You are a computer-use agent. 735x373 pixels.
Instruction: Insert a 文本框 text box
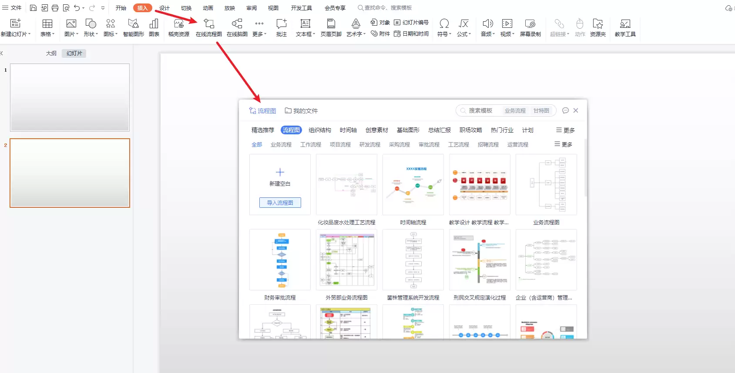click(x=305, y=28)
